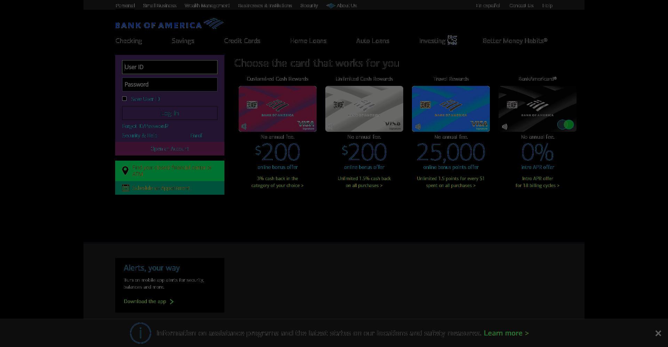The image size is (668, 347).
Task: Select the Customized Cash Rewards card image
Action: (x=278, y=109)
